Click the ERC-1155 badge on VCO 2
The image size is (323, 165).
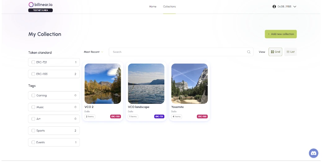116,116
